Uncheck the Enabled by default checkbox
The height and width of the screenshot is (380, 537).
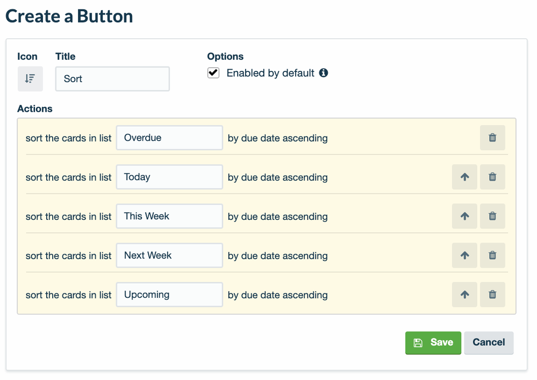pos(213,73)
